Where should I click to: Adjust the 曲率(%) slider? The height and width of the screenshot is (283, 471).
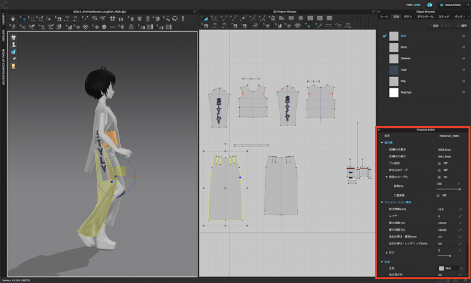tap(448, 189)
